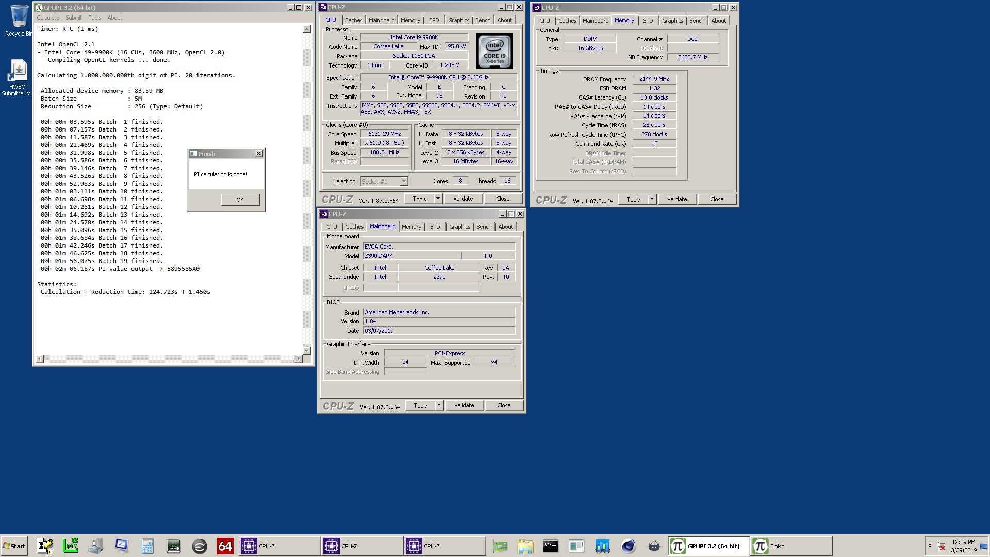Open Socket #1 selection dropdown
The width and height of the screenshot is (990, 557).
coord(385,181)
